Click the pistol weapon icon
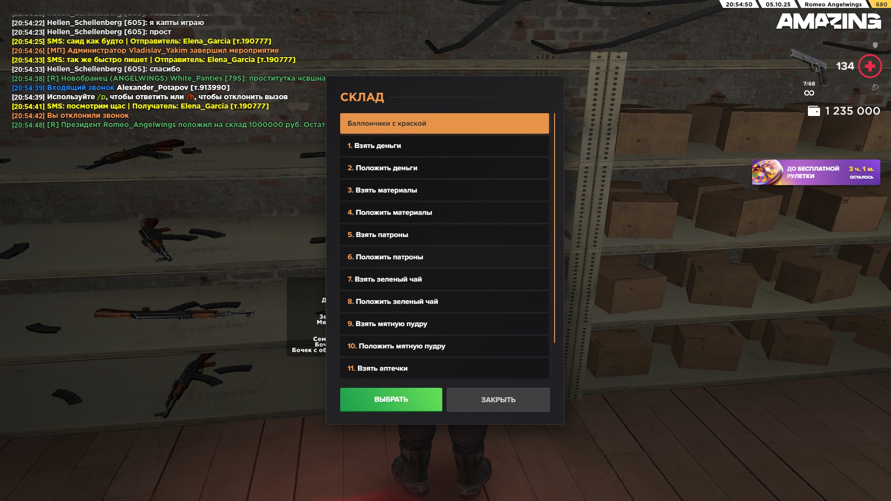 pyautogui.click(x=808, y=66)
